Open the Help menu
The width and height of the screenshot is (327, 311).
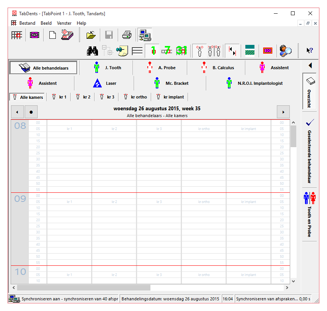[81, 23]
